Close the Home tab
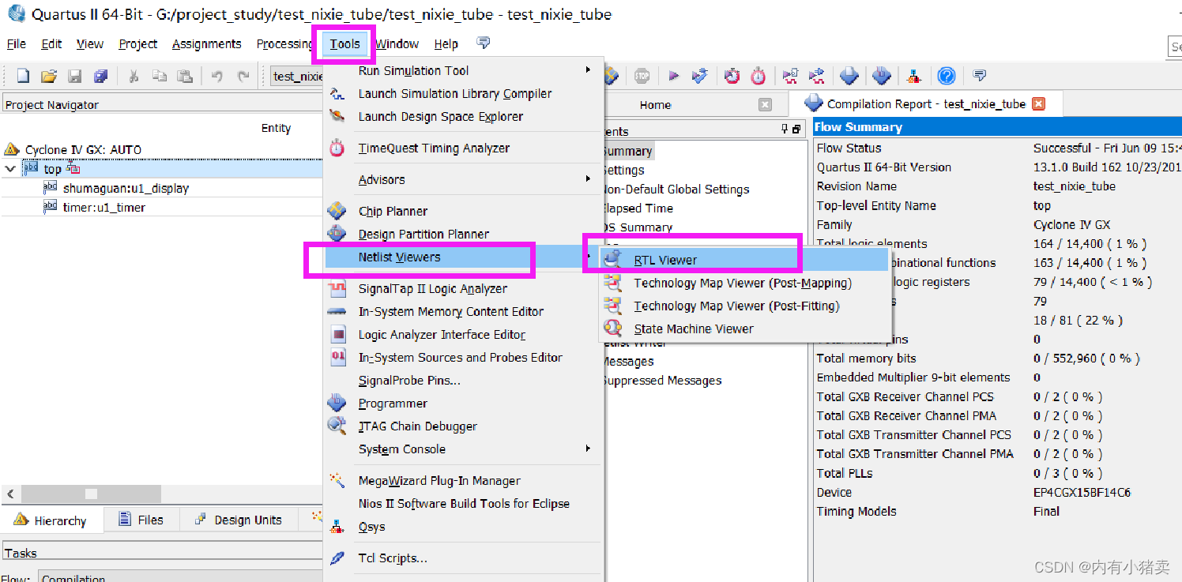Screen dimensions: 1182x582 pos(765,104)
